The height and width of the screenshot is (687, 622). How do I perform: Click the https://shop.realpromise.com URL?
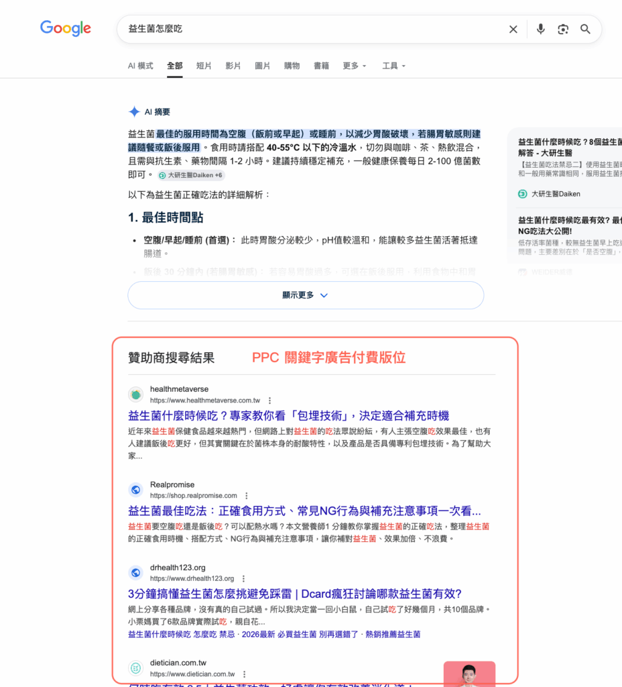tap(194, 496)
